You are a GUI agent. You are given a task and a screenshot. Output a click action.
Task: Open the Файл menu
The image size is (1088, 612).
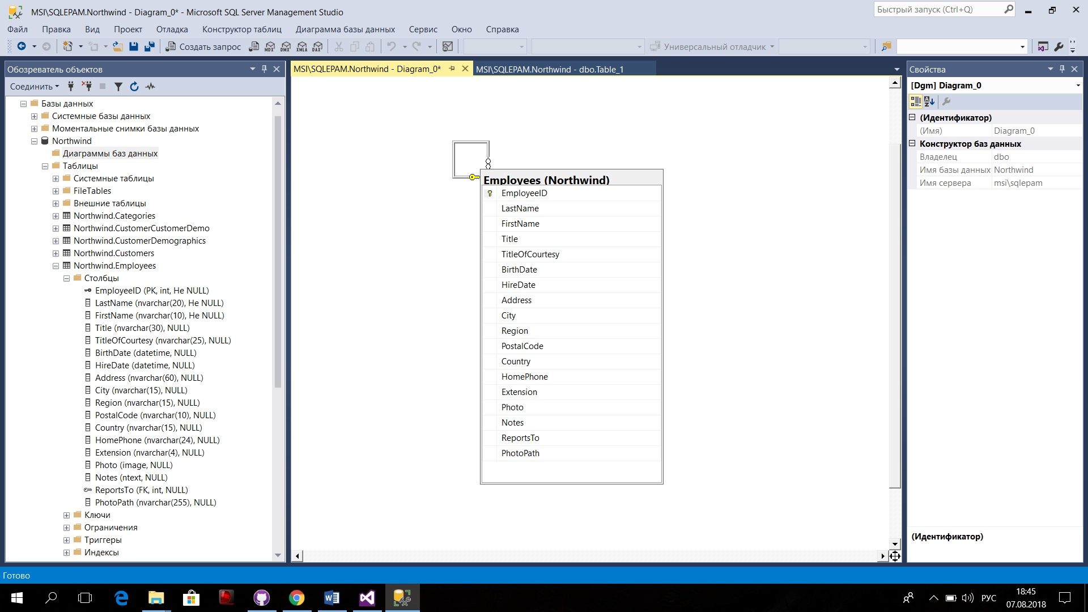pyautogui.click(x=18, y=29)
